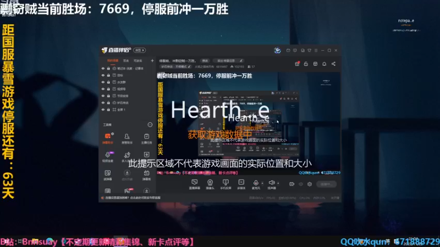The height and width of the screenshot is (247, 440).
Task: Select the 笔记本 - 记事本 source row
Action: tap(128, 68)
